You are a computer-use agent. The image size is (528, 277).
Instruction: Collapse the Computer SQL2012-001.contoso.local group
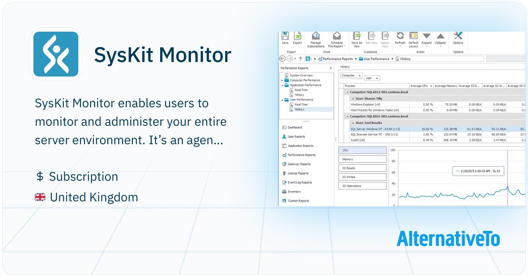347,92
